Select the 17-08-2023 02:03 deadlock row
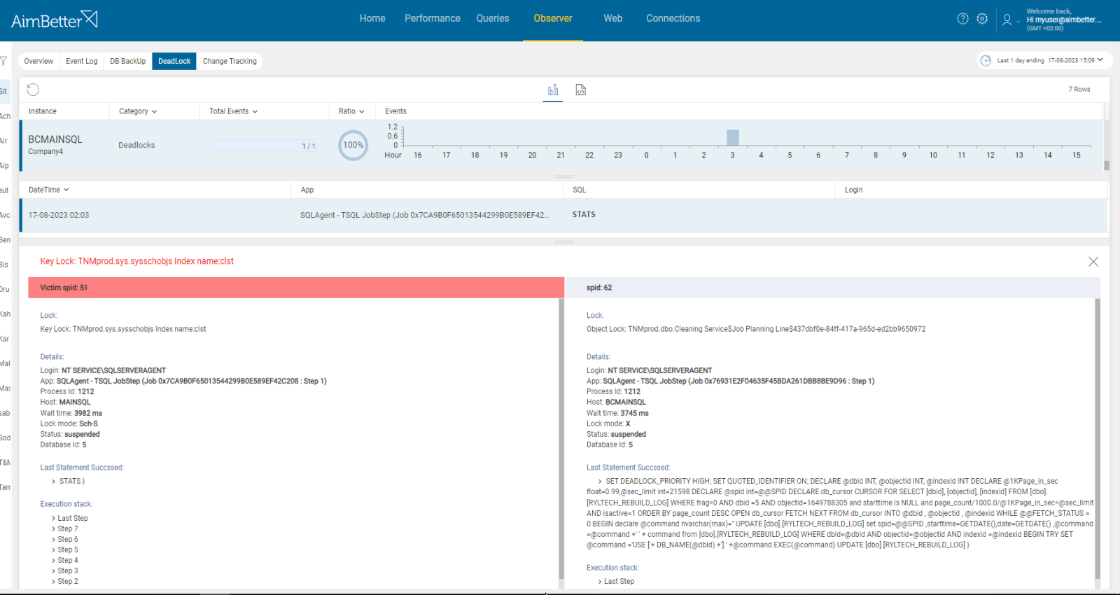Image resolution: width=1120 pixels, height=595 pixels. (x=563, y=215)
